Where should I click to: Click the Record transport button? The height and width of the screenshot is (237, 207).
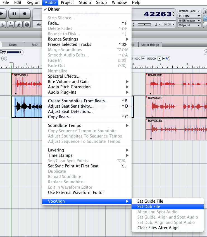pyautogui.click(x=25, y=13)
